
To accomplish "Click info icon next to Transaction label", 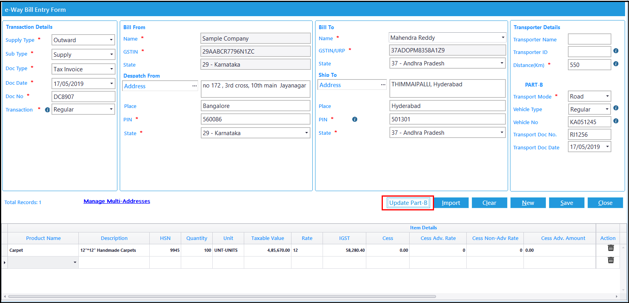I will (47, 110).
